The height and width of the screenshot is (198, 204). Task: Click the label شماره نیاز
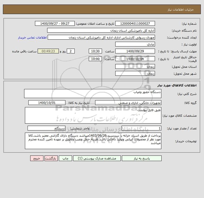(189, 24)
